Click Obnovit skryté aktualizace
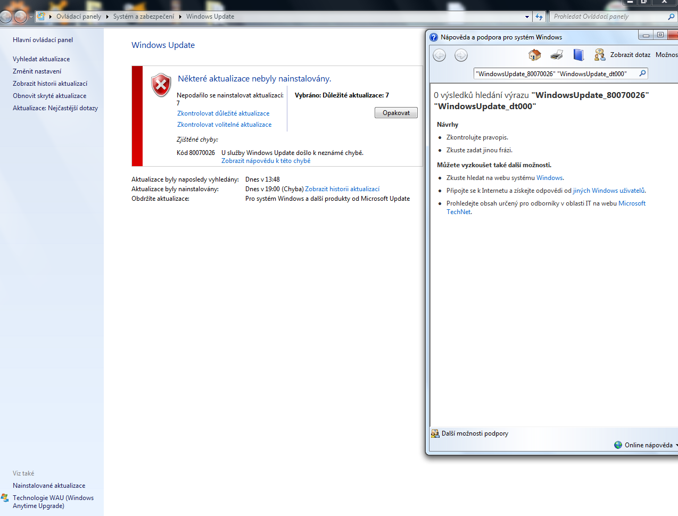The width and height of the screenshot is (678, 516). tap(49, 96)
